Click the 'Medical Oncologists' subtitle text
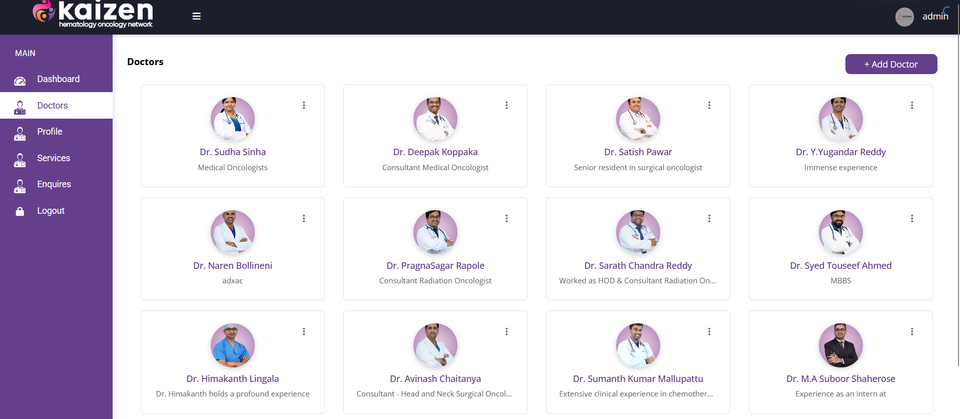Screen dimensions: 960x419 click(233, 167)
